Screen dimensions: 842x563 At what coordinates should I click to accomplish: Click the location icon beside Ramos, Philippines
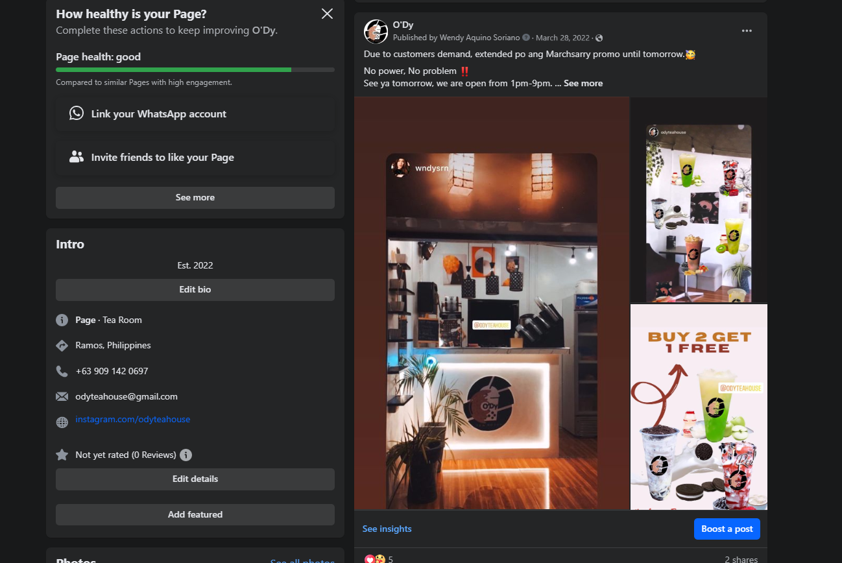[62, 345]
